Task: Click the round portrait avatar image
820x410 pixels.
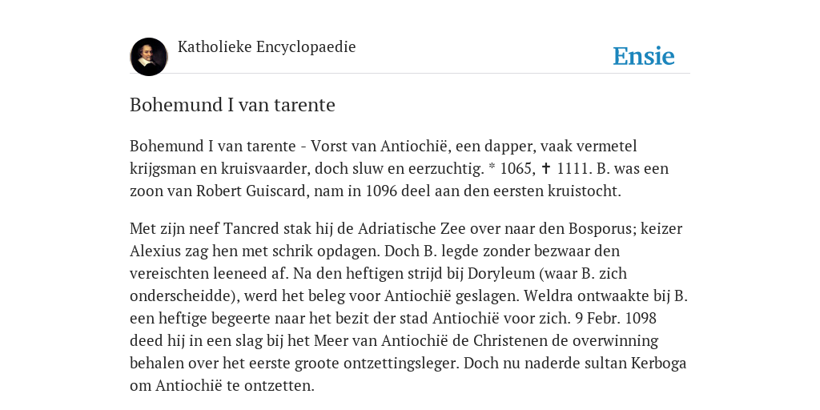Action: click(149, 57)
